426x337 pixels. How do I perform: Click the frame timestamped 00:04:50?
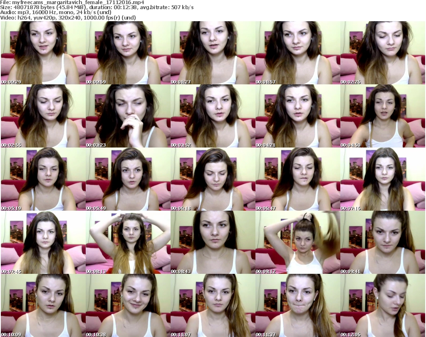click(382, 116)
